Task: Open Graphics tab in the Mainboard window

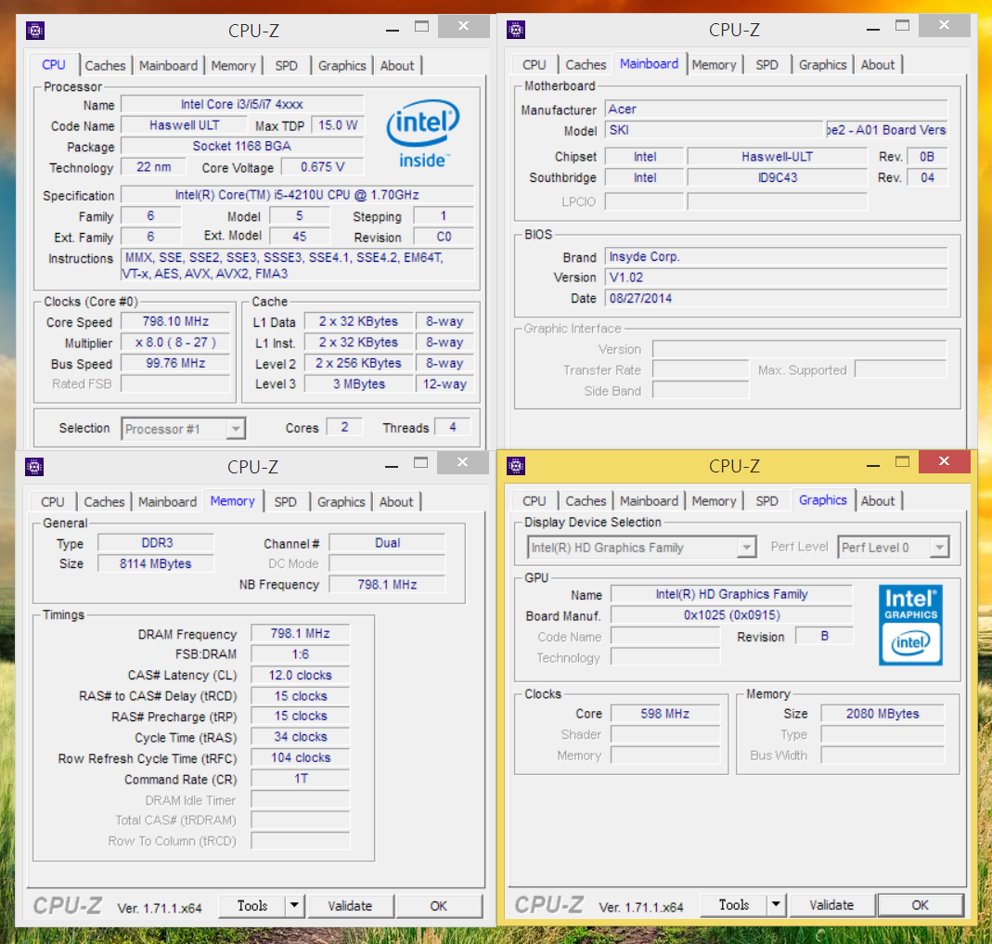Action: pyautogui.click(x=822, y=65)
